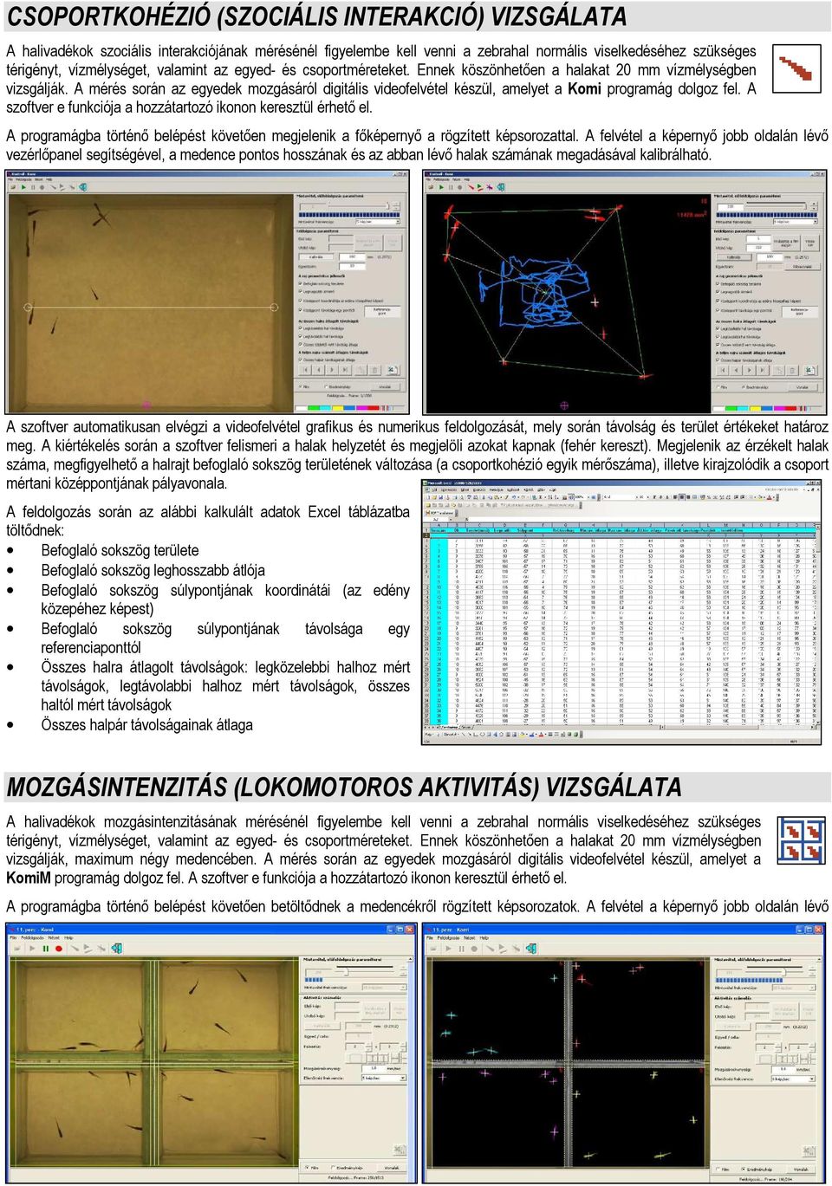832x1186 pixels.
Task: Click the exit door icon in bottom-right KomiM window
Action: tap(530, 948)
